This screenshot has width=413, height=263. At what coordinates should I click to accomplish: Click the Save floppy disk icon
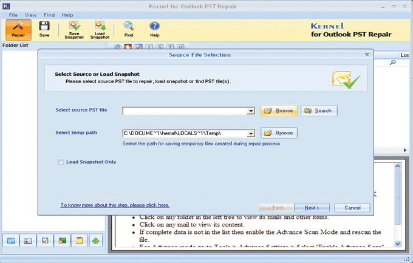click(x=44, y=29)
